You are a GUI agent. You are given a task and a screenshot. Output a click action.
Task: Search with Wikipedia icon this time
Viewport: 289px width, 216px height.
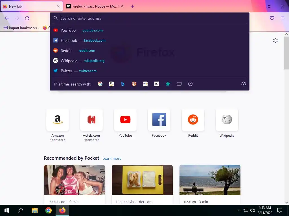(x=156, y=84)
